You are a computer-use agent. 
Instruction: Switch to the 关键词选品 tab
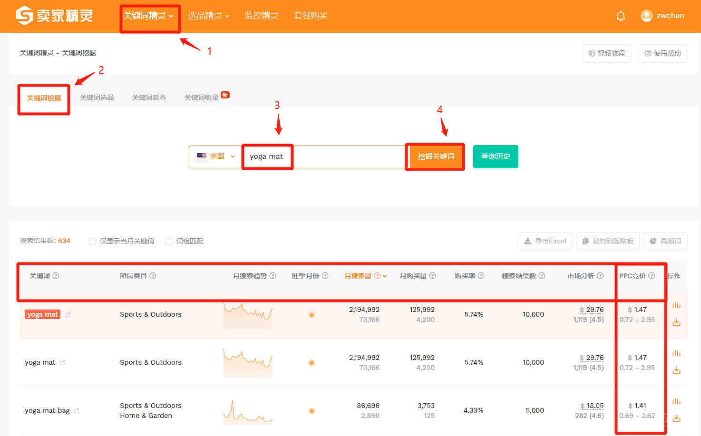pos(97,97)
